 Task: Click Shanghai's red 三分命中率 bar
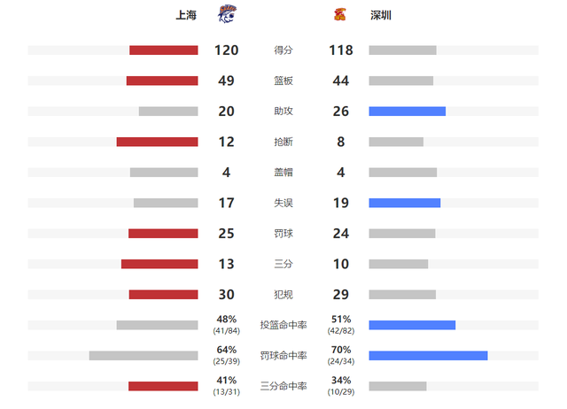point(163,386)
